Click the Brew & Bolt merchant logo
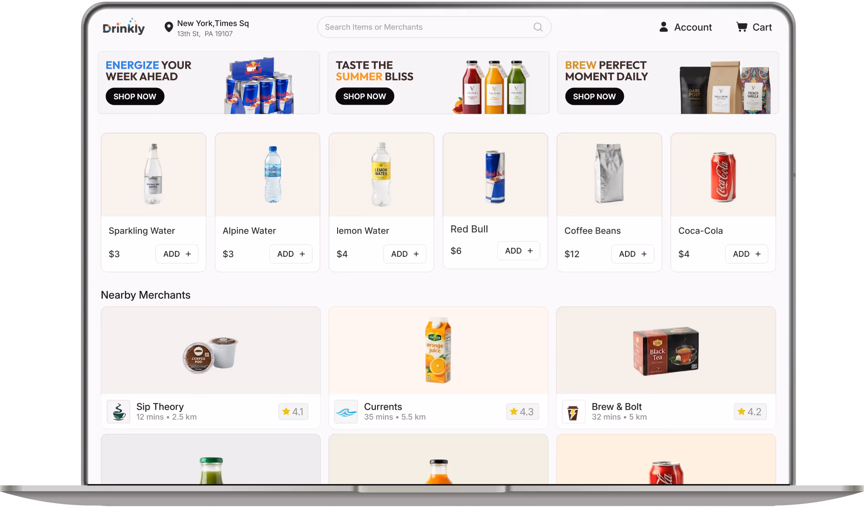This screenshot has height=509, width=864. point(573,412)
